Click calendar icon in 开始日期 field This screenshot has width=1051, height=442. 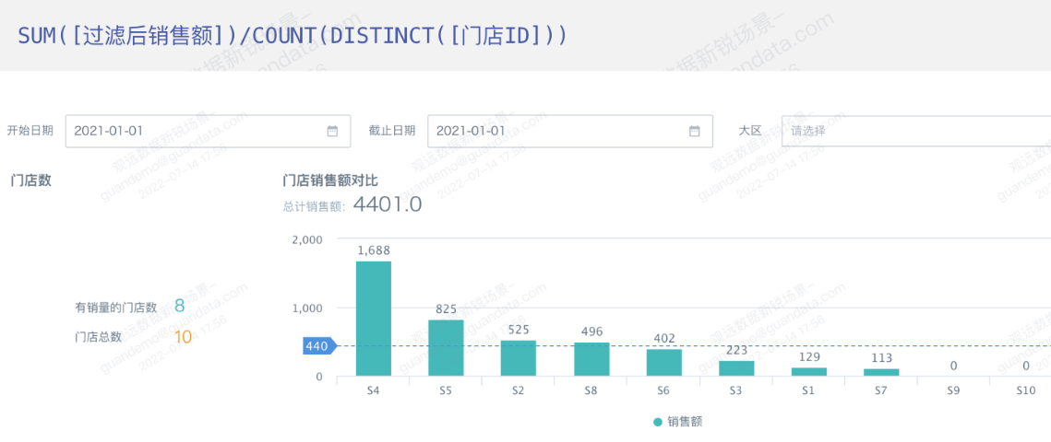click(332, 131)
